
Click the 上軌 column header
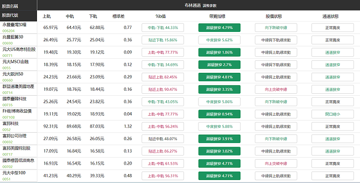pyautogui.click(x=46, y=16)
